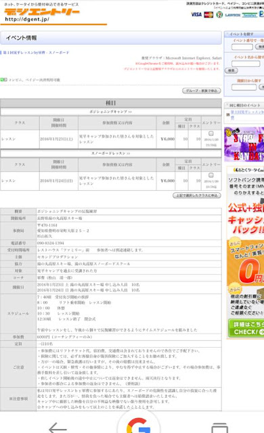Focus the event number search field
Viewport: 264px width, 433px height.
click(242, 47)
